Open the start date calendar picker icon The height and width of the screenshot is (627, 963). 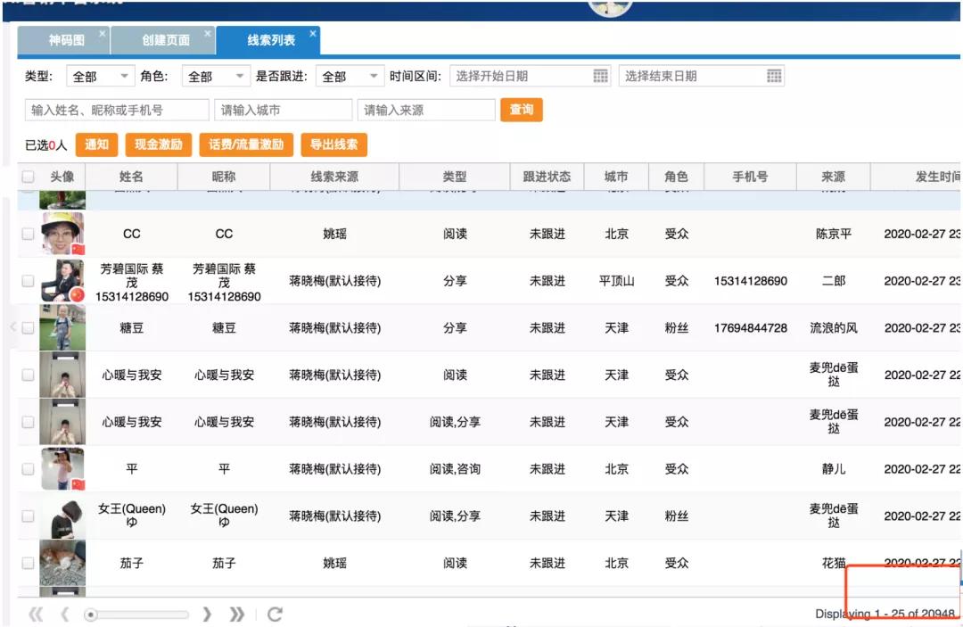pos(600,76)
